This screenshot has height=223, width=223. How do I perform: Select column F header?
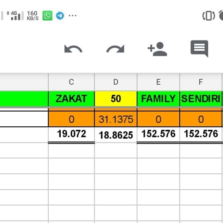coord(201,82)
